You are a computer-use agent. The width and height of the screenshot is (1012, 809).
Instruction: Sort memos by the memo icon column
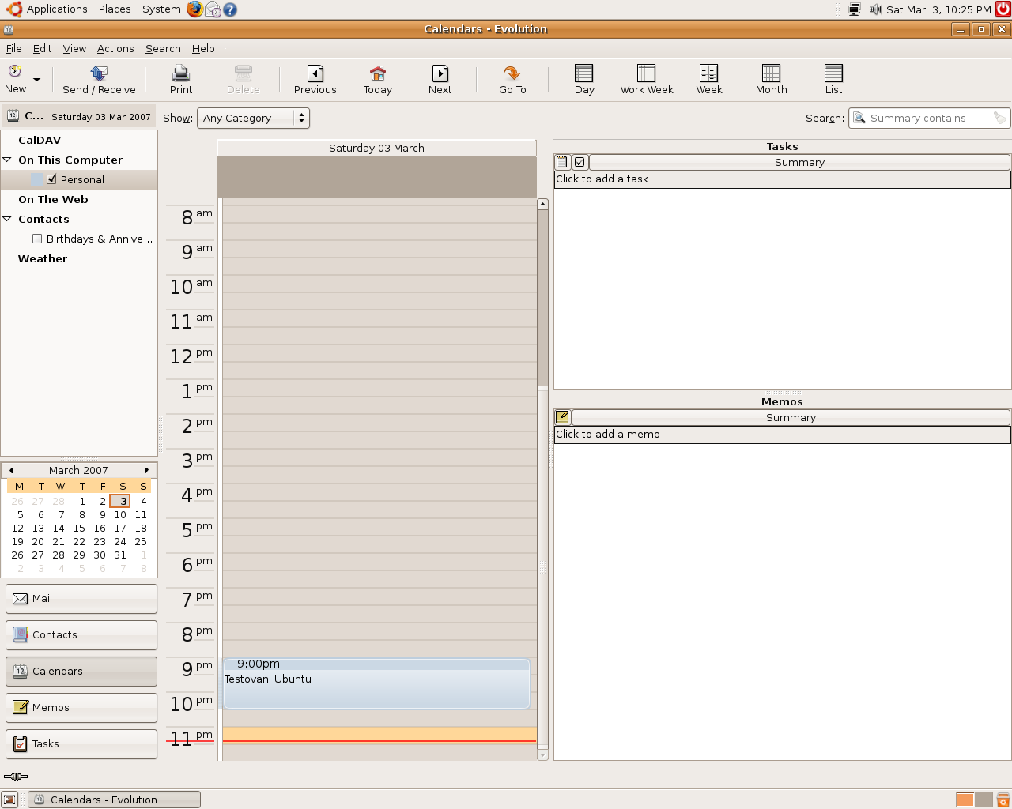pos(562,417)
